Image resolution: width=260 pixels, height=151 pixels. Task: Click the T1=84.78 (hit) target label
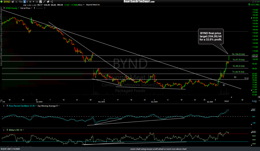pos(238,72)
